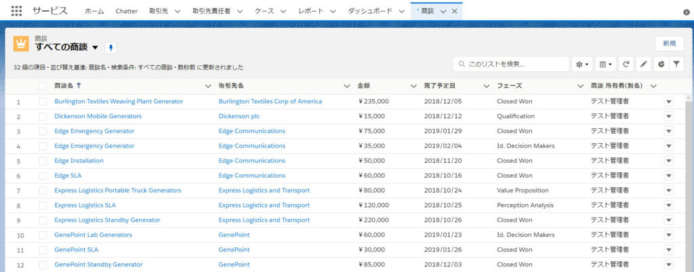Check the box for Dickenson Mobile Generators
Viewport: 694px width, 272px height.
tap(43, 116)
